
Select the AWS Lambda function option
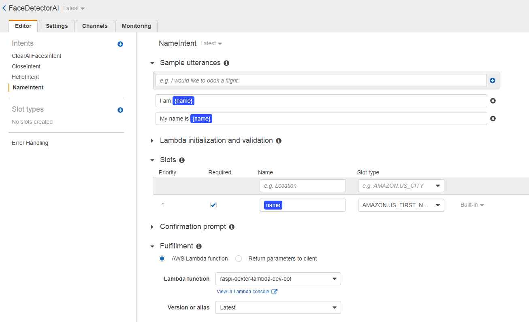162,258
